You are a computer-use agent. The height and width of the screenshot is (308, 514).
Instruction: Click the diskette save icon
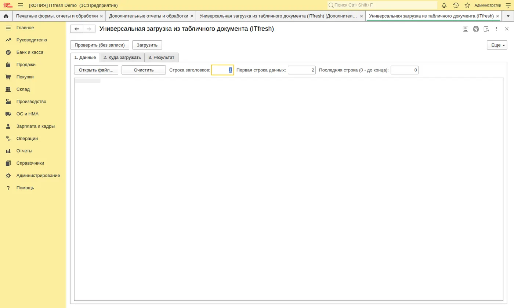coord(466,29)
